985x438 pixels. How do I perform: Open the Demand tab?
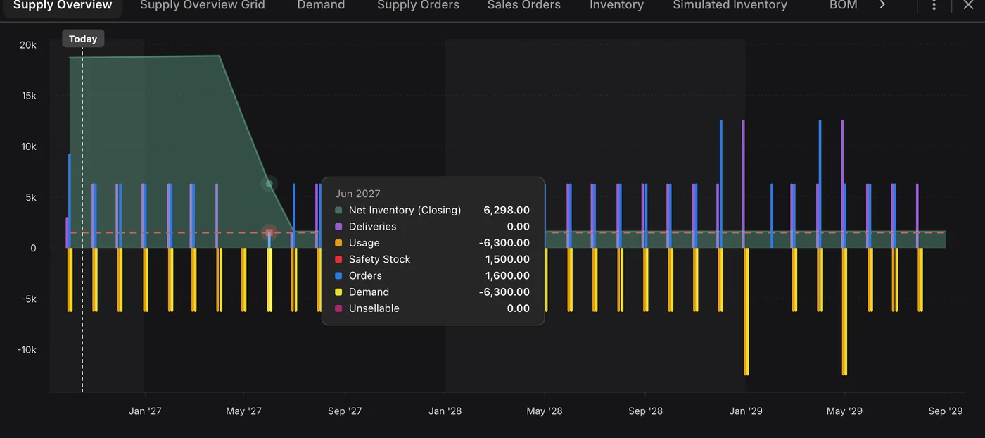tap(321, 6)
